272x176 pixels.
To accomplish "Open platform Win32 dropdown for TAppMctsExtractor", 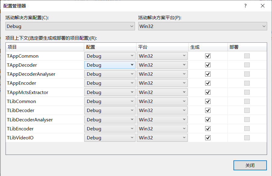I will (x=162, y=92).
